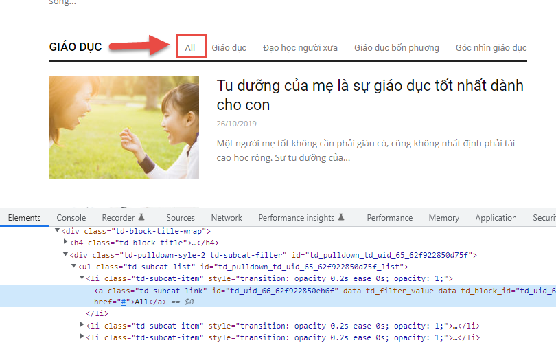This screenshot has height=345, width=556.
Task: Expand the second li td-subcat-item node
Action: (82, 325)
